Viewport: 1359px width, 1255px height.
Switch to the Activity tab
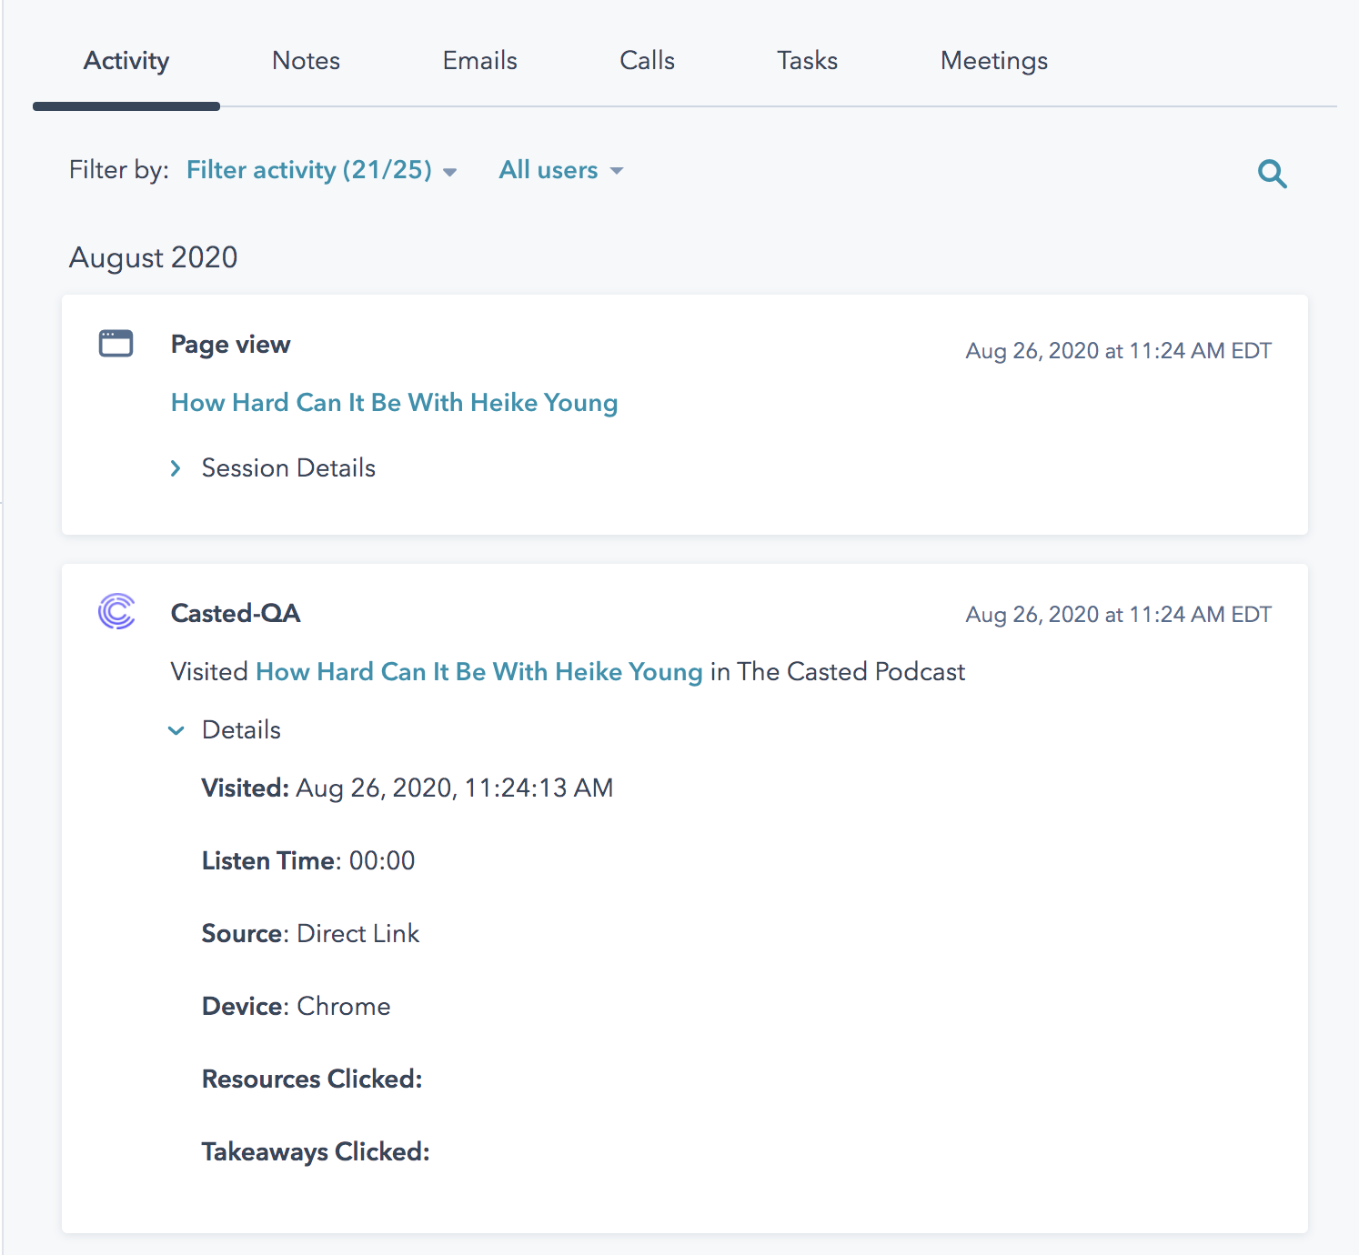(x=126, y=61)
